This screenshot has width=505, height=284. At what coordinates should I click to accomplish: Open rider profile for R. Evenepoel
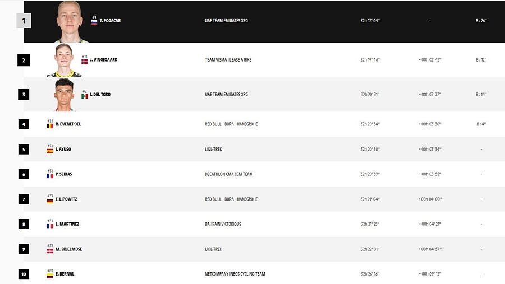coord(68,124)
